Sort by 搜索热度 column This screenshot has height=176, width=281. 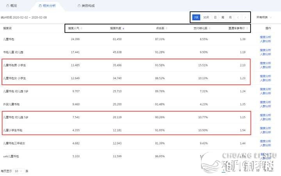(117, 28)
